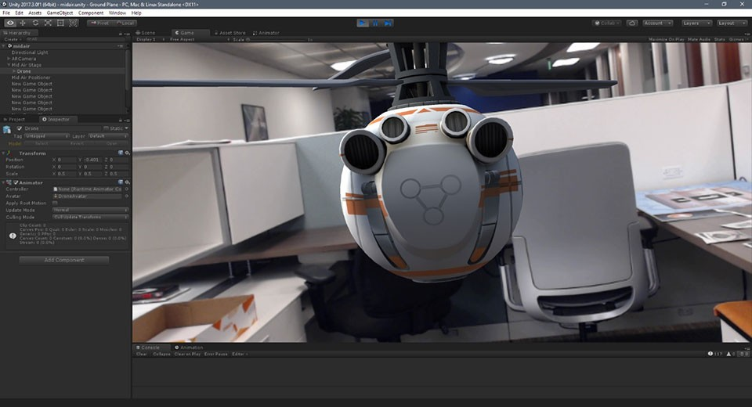752x407 pixels.
Task: Toggle the Animator component enabled checkbox
Action: (x=16, y=182)
